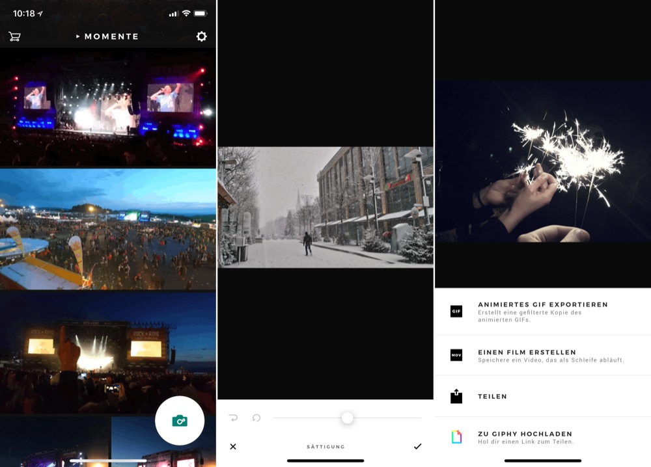Tap the green camera capture button
Image resolution: width=651 pixels, height=467 pixels.
[x=180, y=421]
